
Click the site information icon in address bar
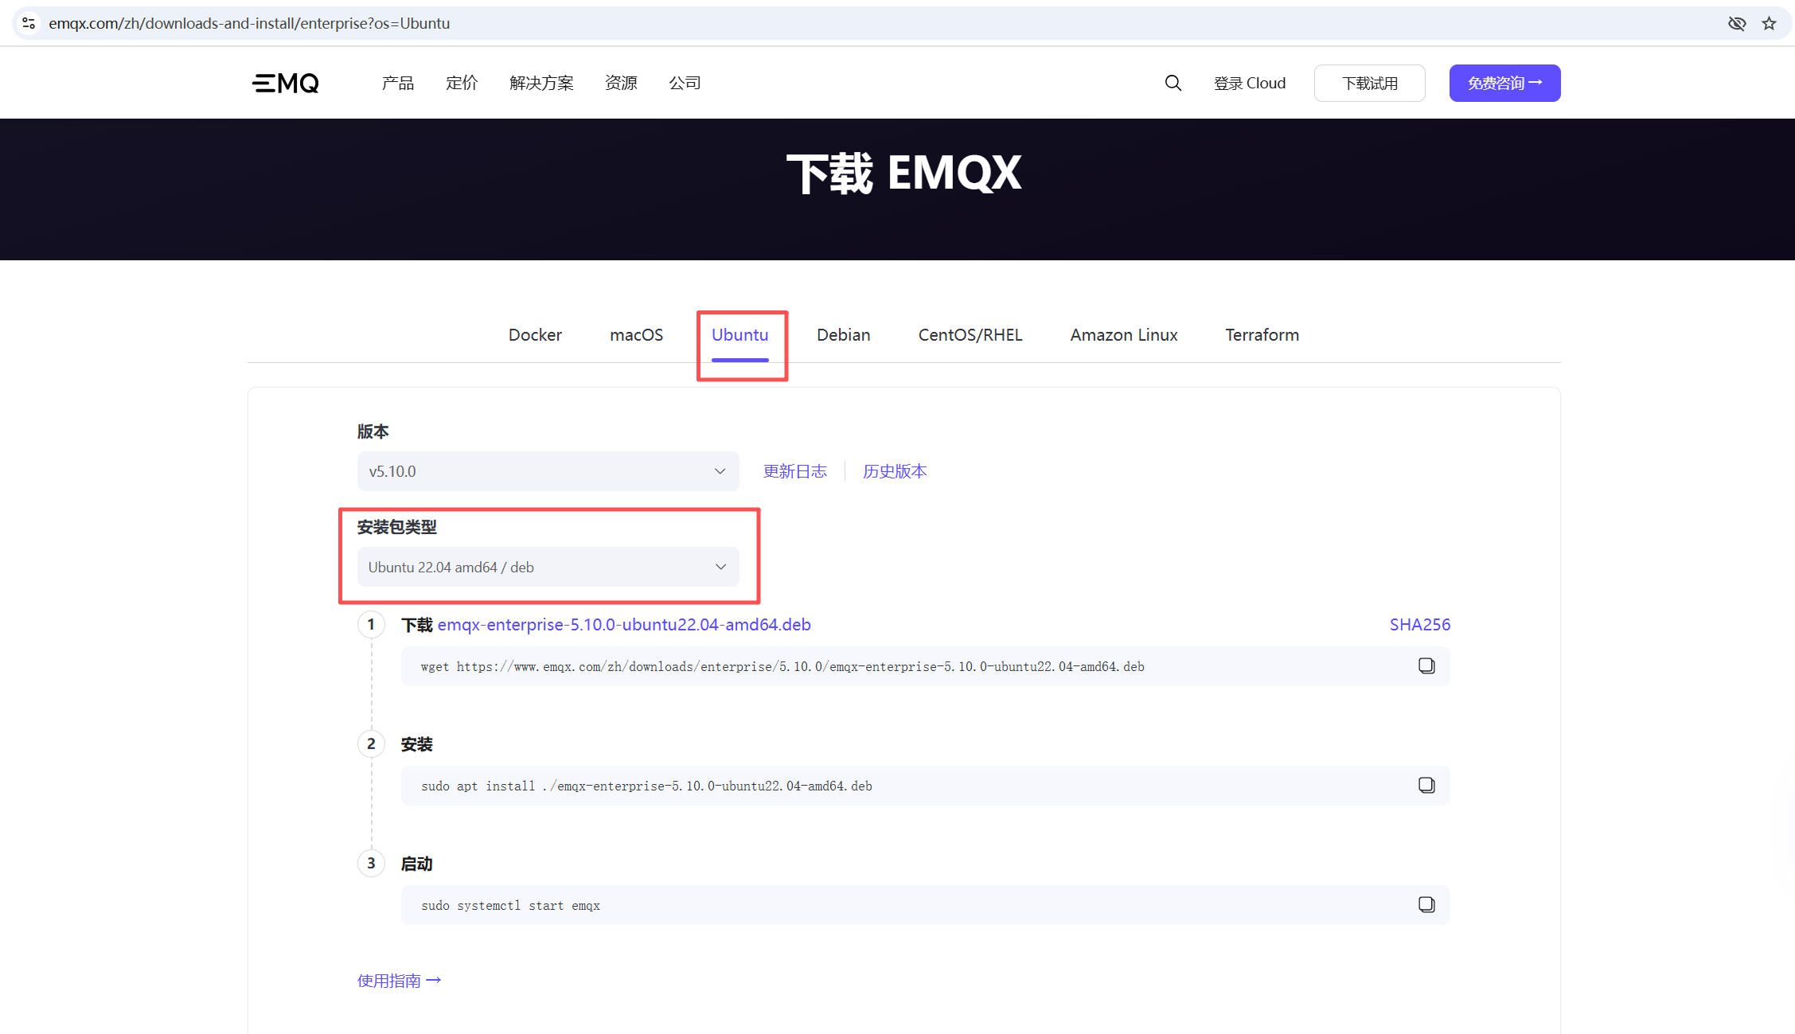point(29,23)
